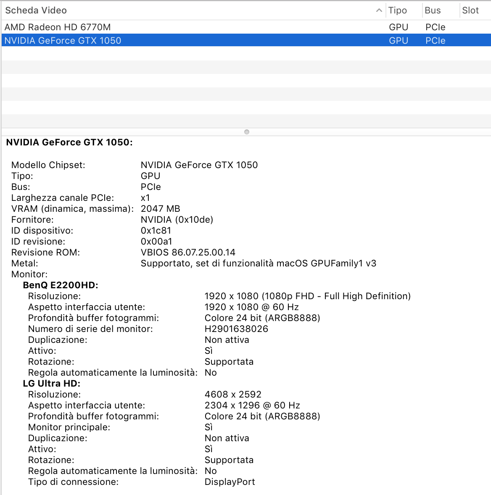491x495 pixels.
Task: Click PCIe bus cell in NVIDIA row
Action: (435, 41)
